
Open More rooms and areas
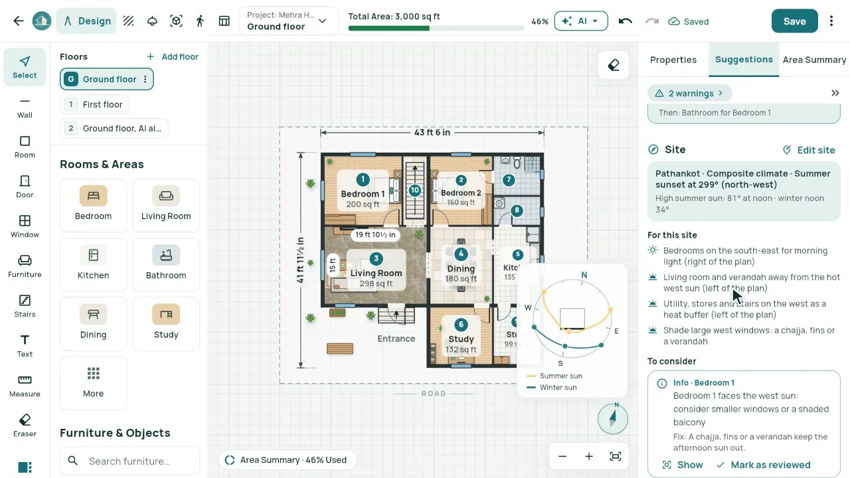[x=93, y=383]
